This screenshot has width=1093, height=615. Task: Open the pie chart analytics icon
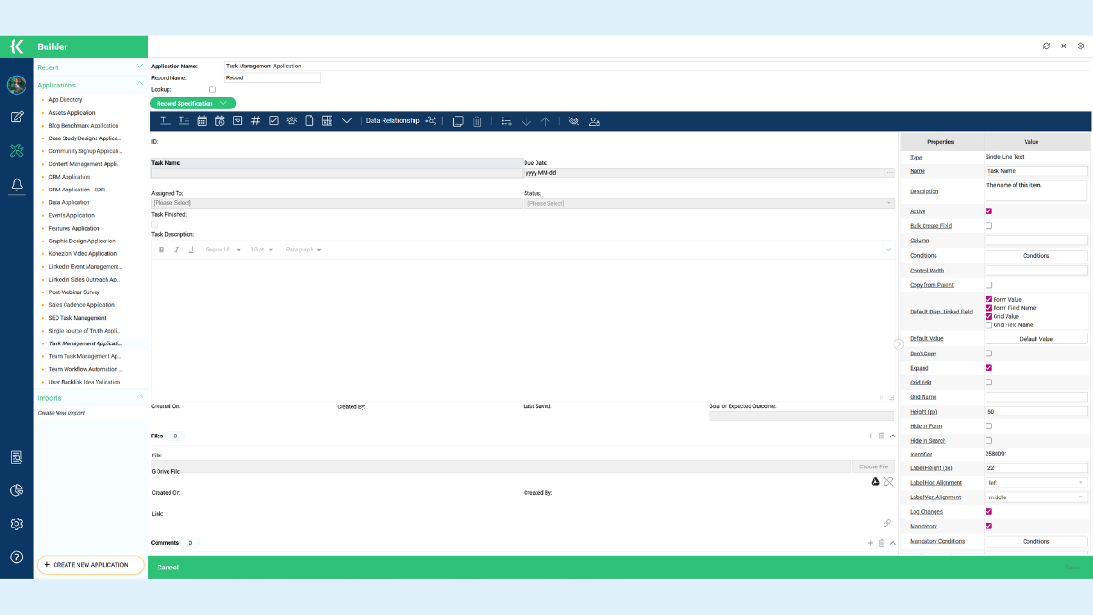click(16, 490)
